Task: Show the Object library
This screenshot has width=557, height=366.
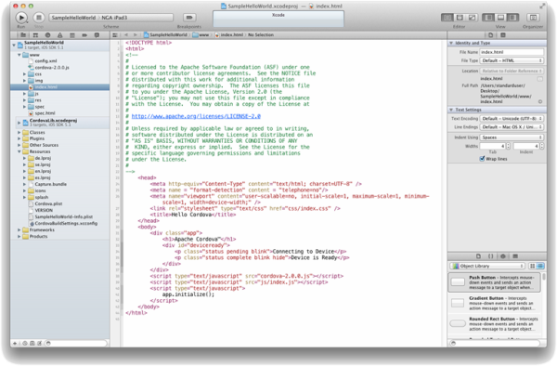Action: tap(503, 256)
